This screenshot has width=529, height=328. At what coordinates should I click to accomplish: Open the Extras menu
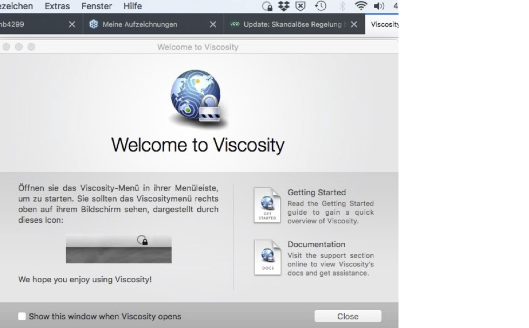tap(57, 6)
